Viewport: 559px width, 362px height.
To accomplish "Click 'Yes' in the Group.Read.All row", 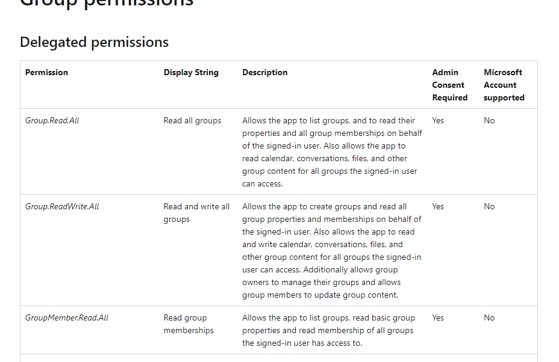I will point(438,120).
